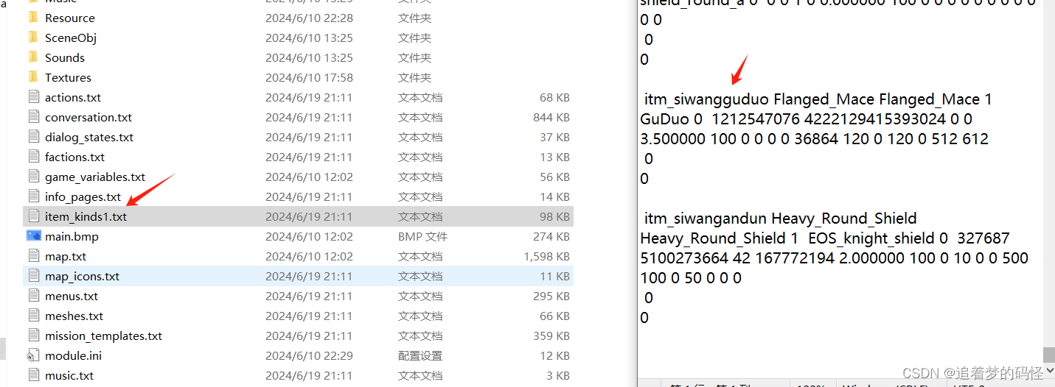The width and height of the screenshot is (1055, 387).
Task: Click the 1,598 KB size of map.txt
Action: pos(546,256)
